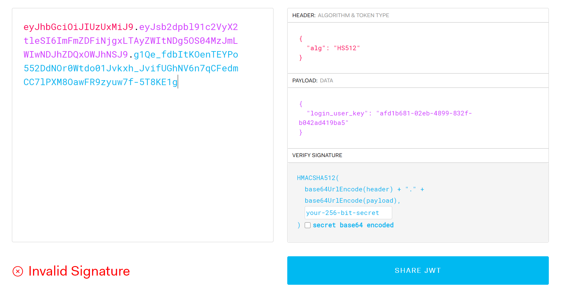The height and width of the screenshot is (297, 584).
Task: Click the Invalid Signature status text
Action: pyautogui.click(x=79, y=271)
